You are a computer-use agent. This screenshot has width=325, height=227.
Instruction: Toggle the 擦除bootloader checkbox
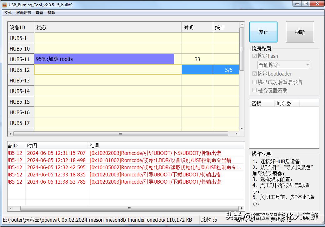click(x=255, y=74)
